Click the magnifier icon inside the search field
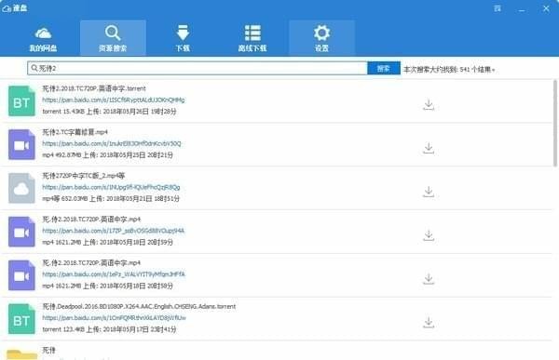Image resolution: width=559 pixels, height=360 pixels. (x=34, y=68)
